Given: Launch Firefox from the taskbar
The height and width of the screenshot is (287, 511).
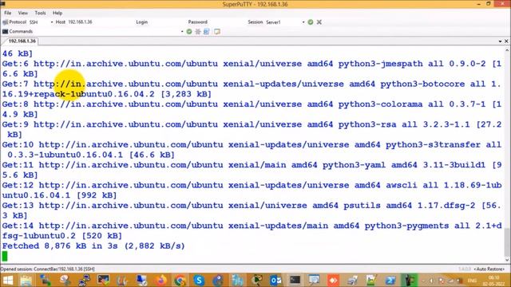Looking at the screenshot, I should coord(160,280).
